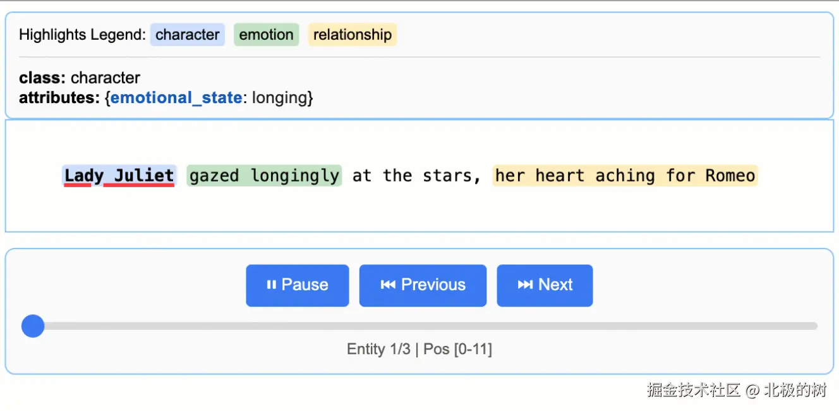Select the emotion legend chip
Image resolution: width=839 pixels, height=411 pixels.
point(266,35)
